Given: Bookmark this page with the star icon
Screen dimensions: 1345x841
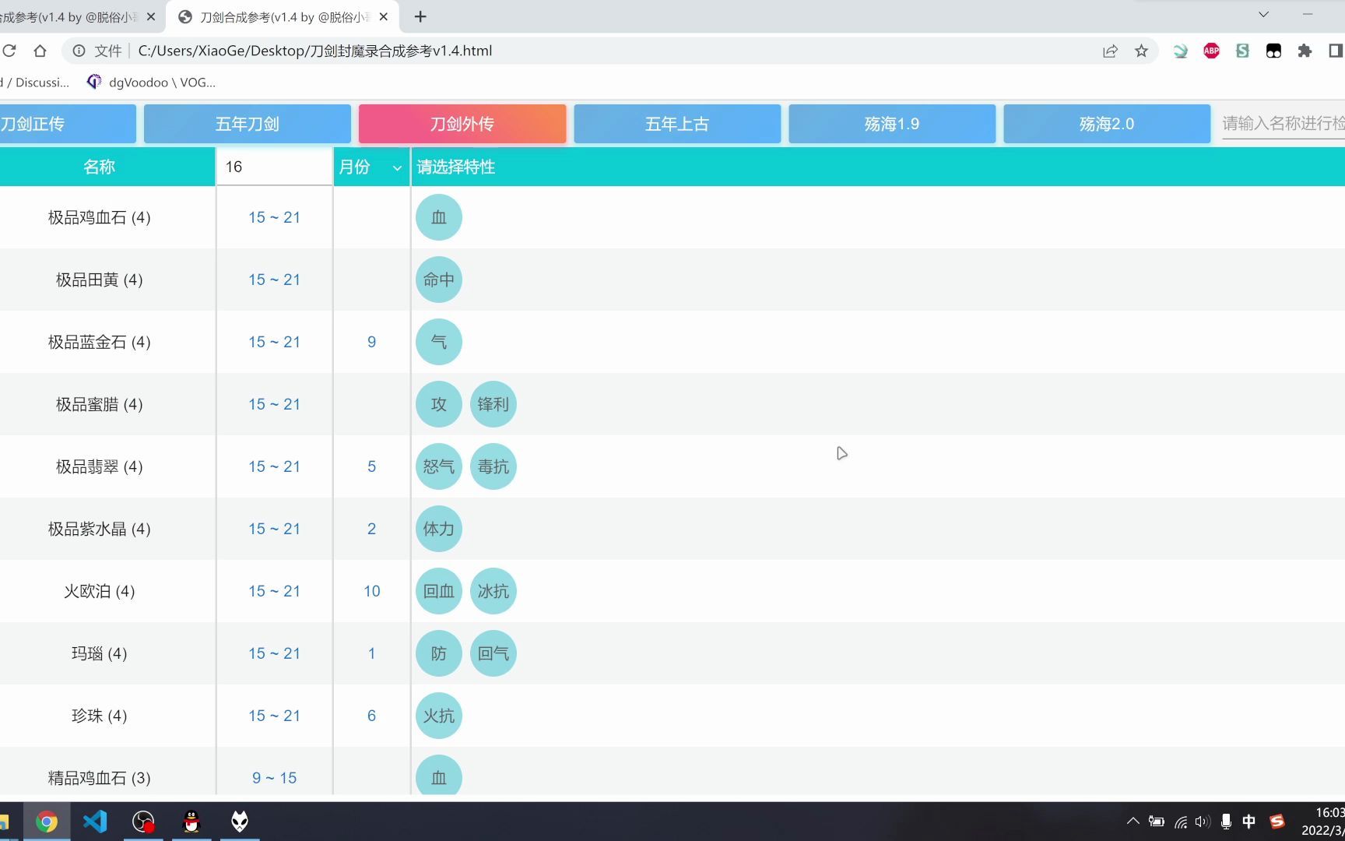Looking at the screenshot, I should (1141, 51).
